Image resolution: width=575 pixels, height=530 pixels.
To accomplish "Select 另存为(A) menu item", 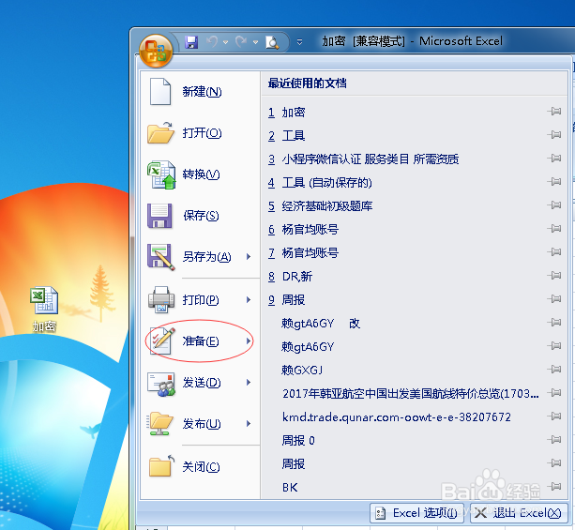I will point(200,257).
